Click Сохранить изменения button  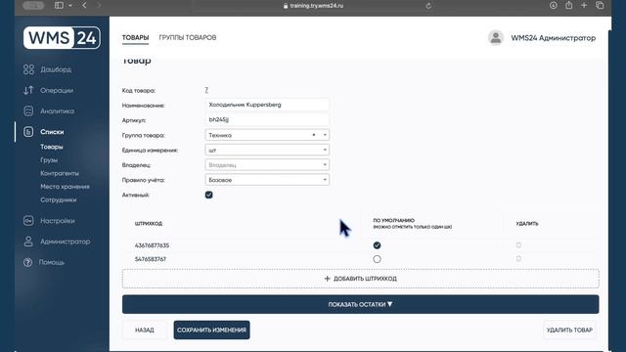point(211,330)
